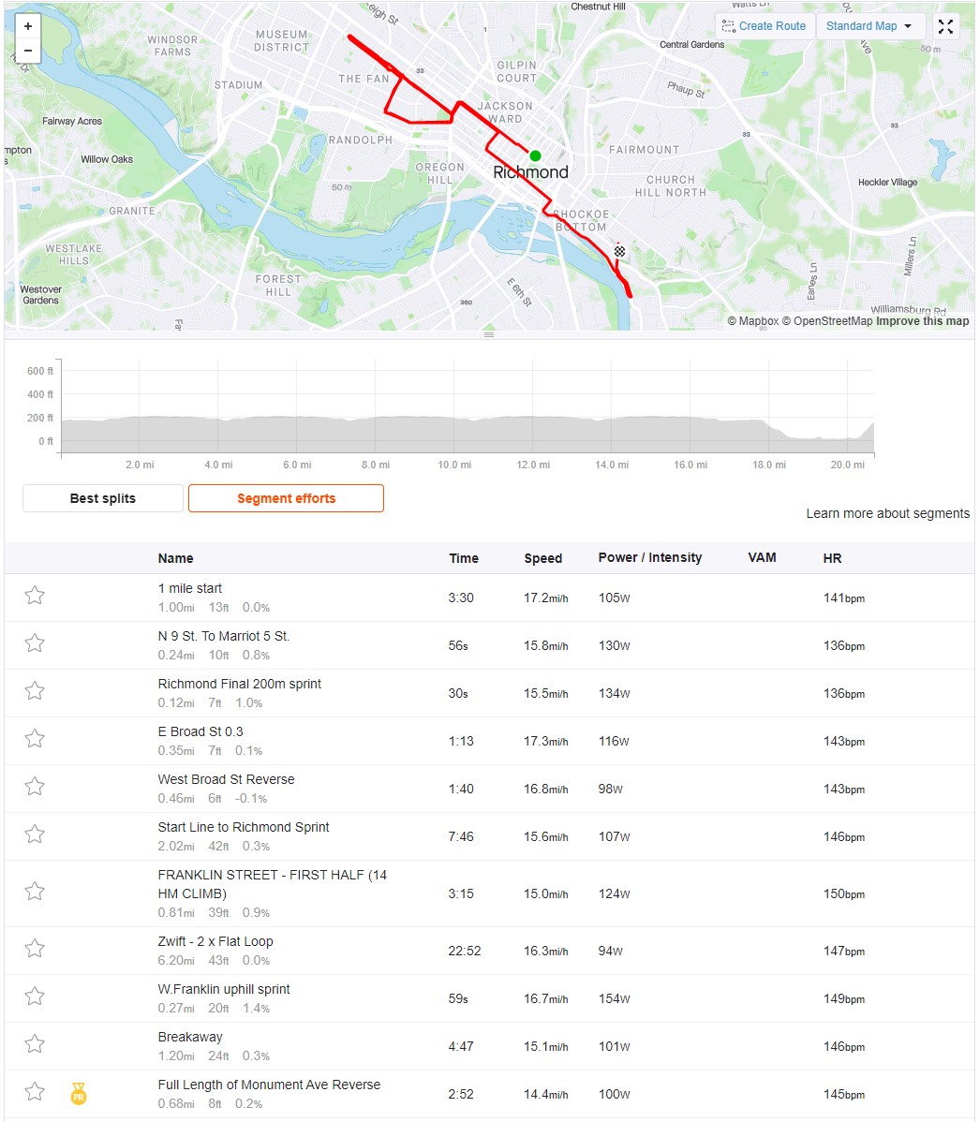Click the PR medal on Monument Ave Reverse
The image size is (980, 1122).
(79, 1093)
